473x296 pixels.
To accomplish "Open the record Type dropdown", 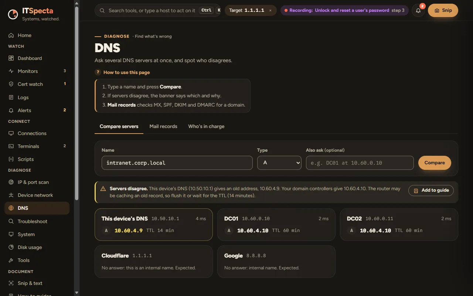I will (x=279, y=163).
